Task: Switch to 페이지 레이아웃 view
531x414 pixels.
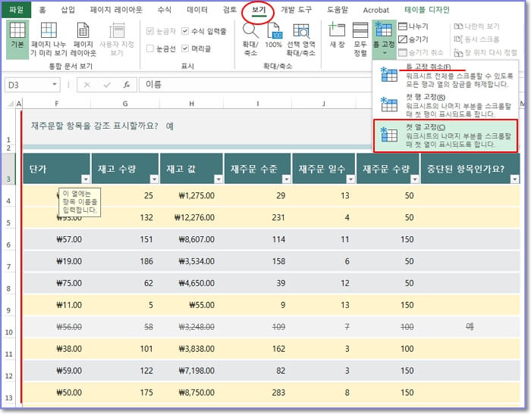Action: pos(83,39)
